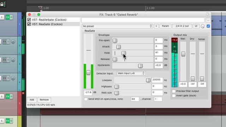Click the Attack slider handle
226x127 pixels.
pos(119,47)
